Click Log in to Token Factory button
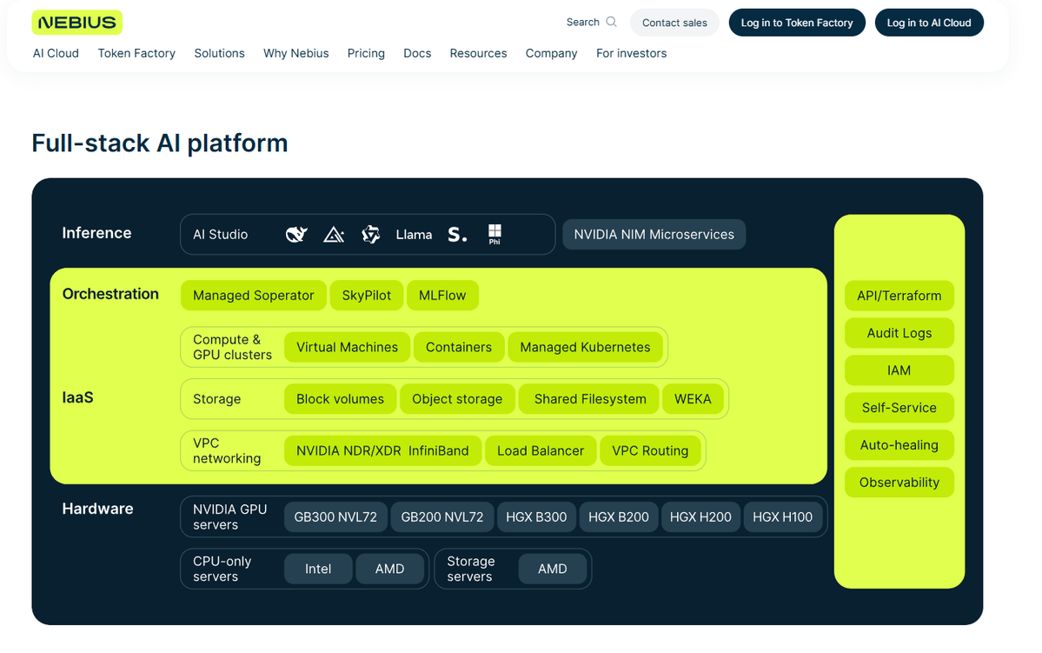 coord(797,23)
